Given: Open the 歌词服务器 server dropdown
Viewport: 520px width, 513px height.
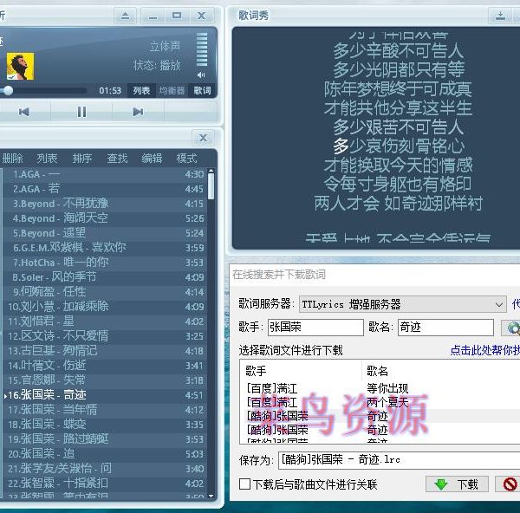Looking at the screenshot, I should pos(498,304).
